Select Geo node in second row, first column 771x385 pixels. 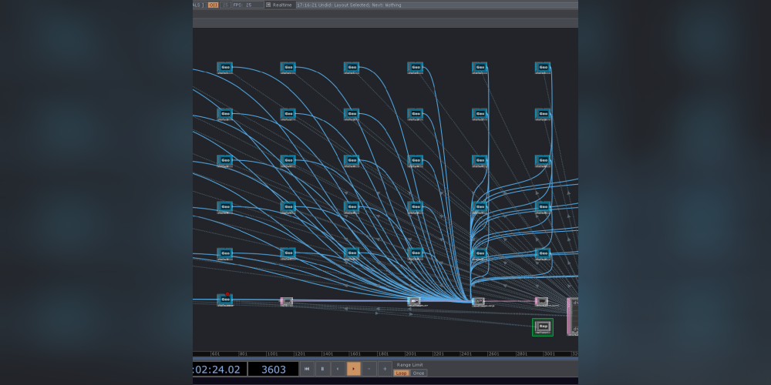(x=225, y=114)
